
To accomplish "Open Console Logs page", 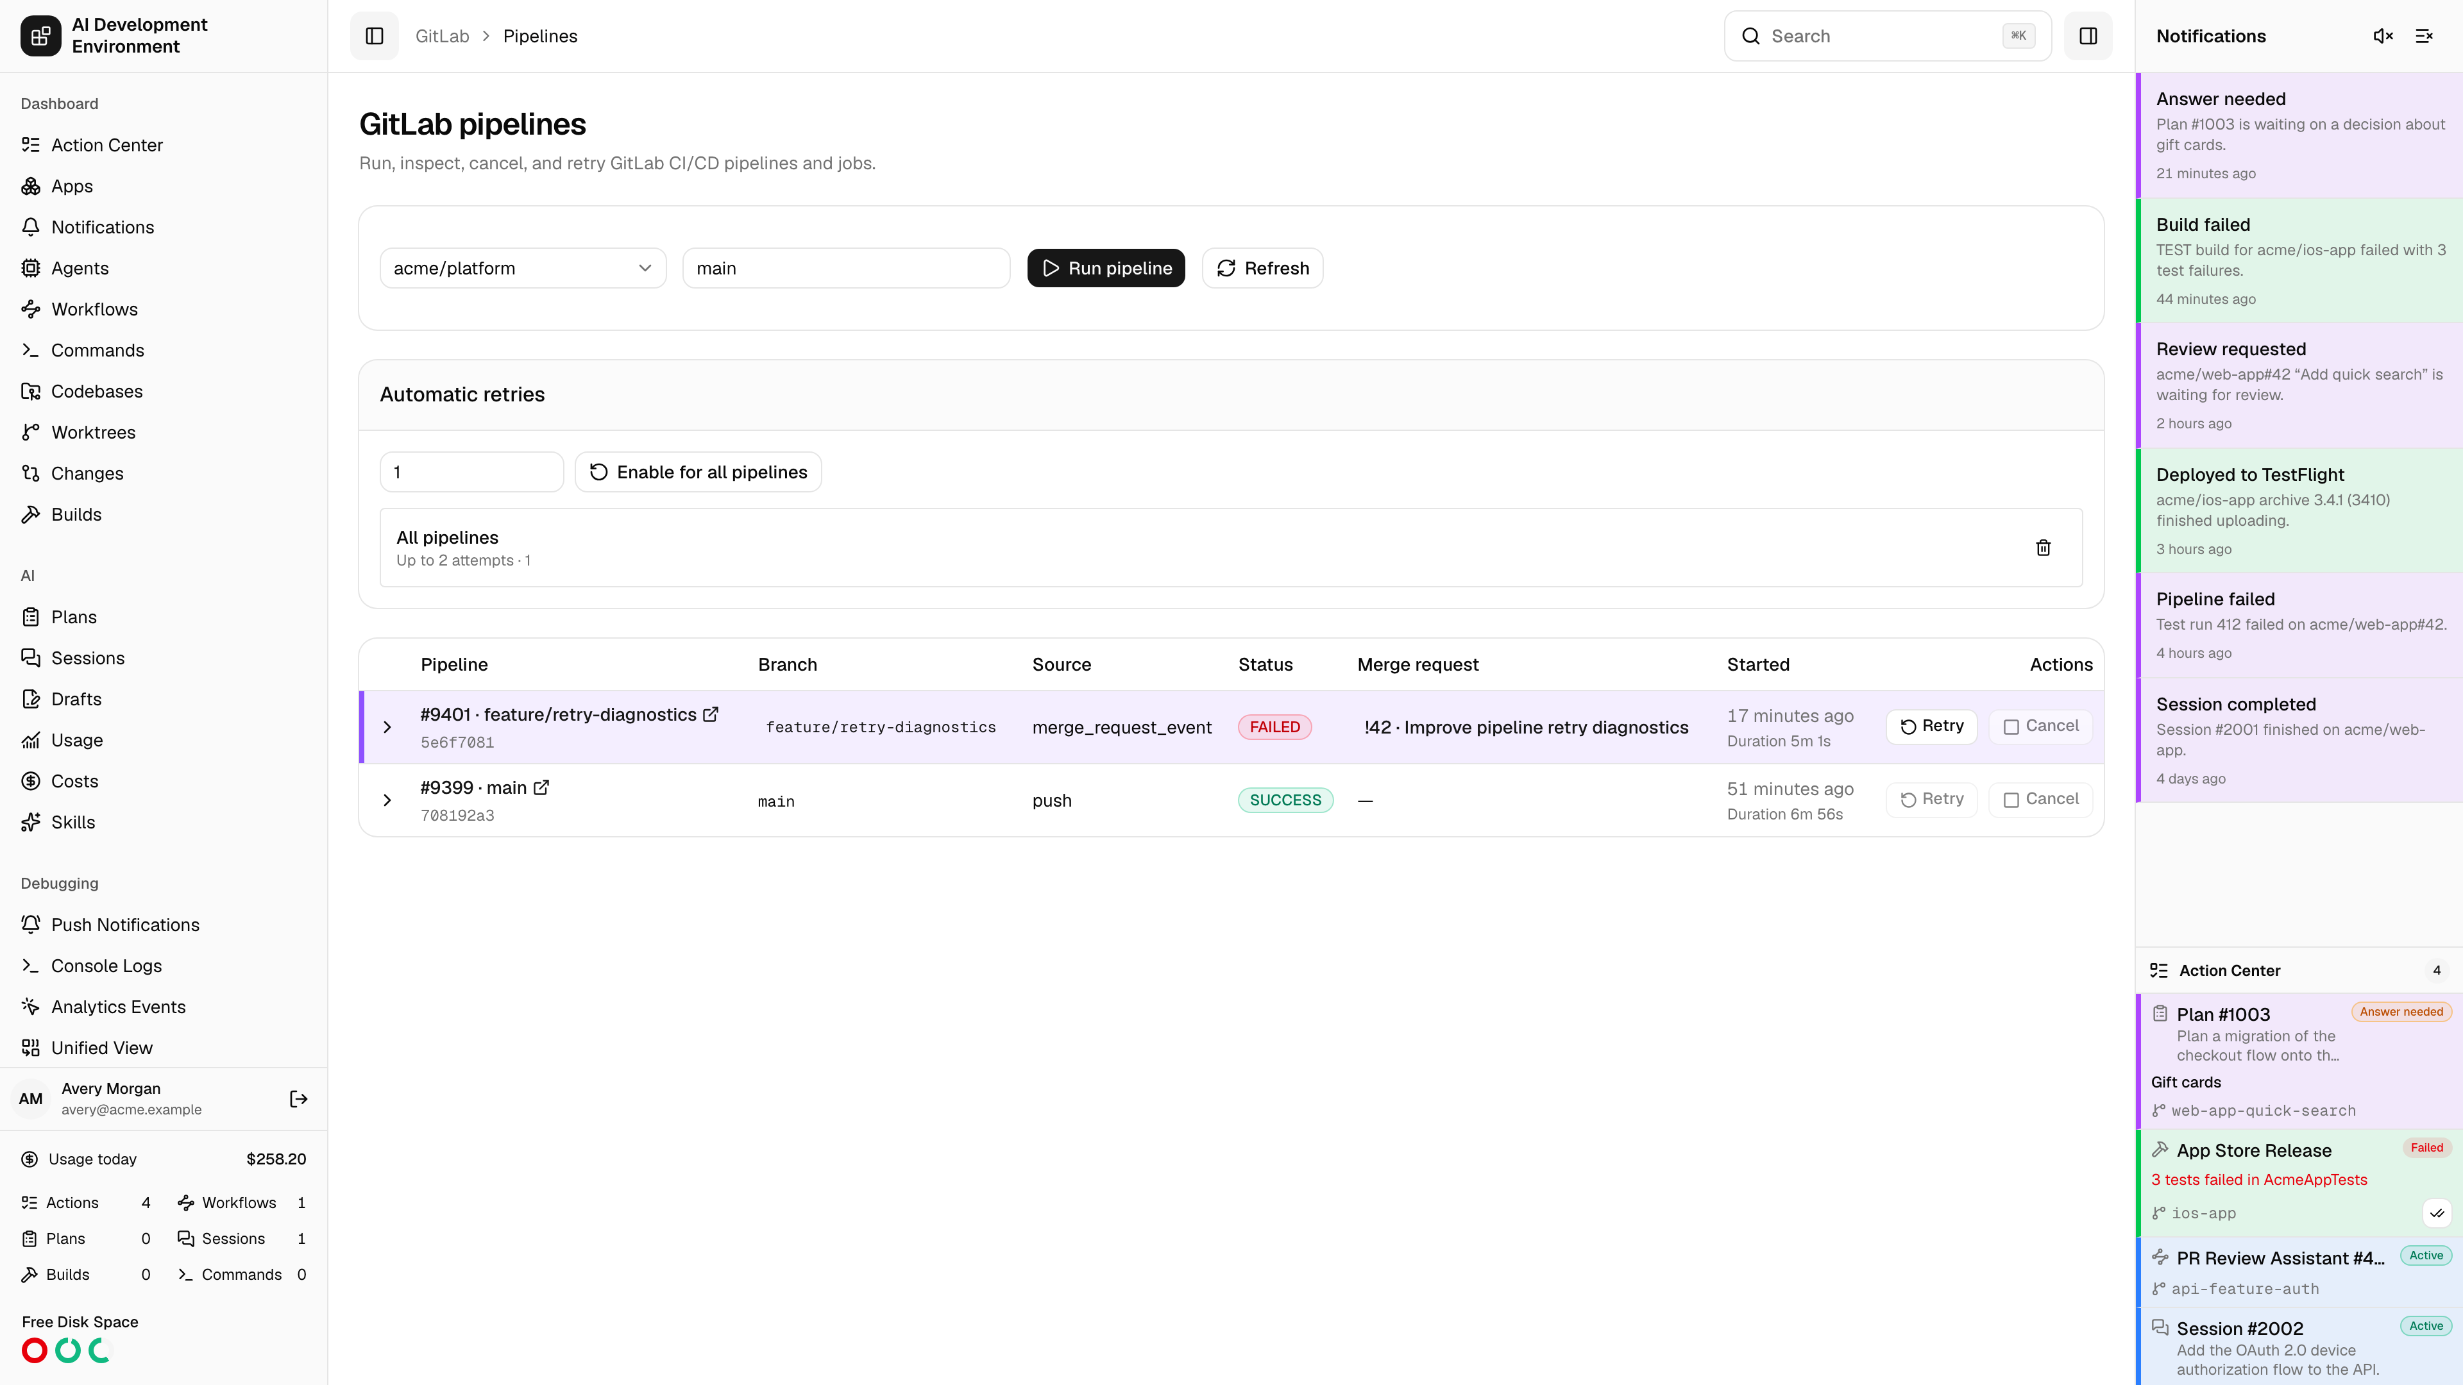I will pyautogui.click(x=164, y=966).
